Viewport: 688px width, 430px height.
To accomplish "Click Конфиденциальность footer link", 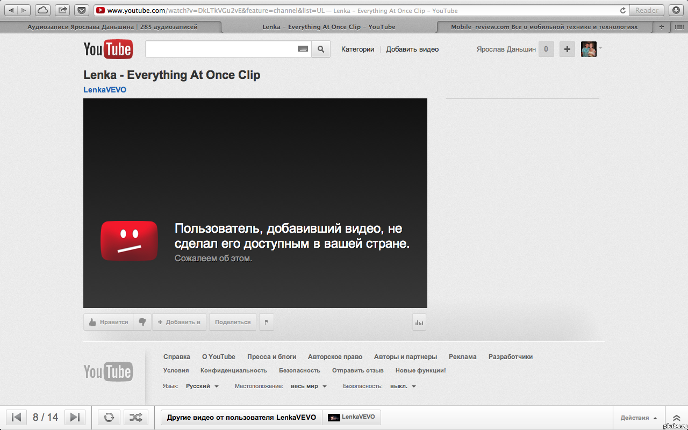I will (234, 370).
